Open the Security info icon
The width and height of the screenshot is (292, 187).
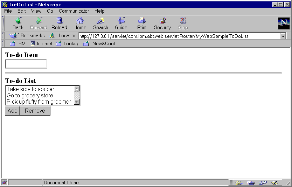pyautogui.click(x=162, y=23)
